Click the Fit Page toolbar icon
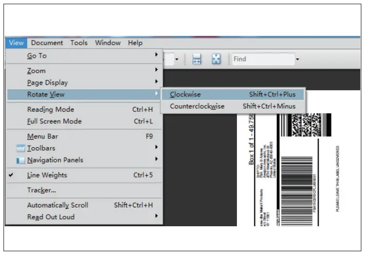 click(x=216, y=59)
